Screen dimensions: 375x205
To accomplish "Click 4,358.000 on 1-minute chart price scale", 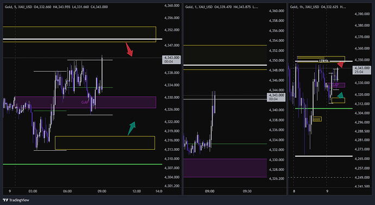I will pos(277,21).
